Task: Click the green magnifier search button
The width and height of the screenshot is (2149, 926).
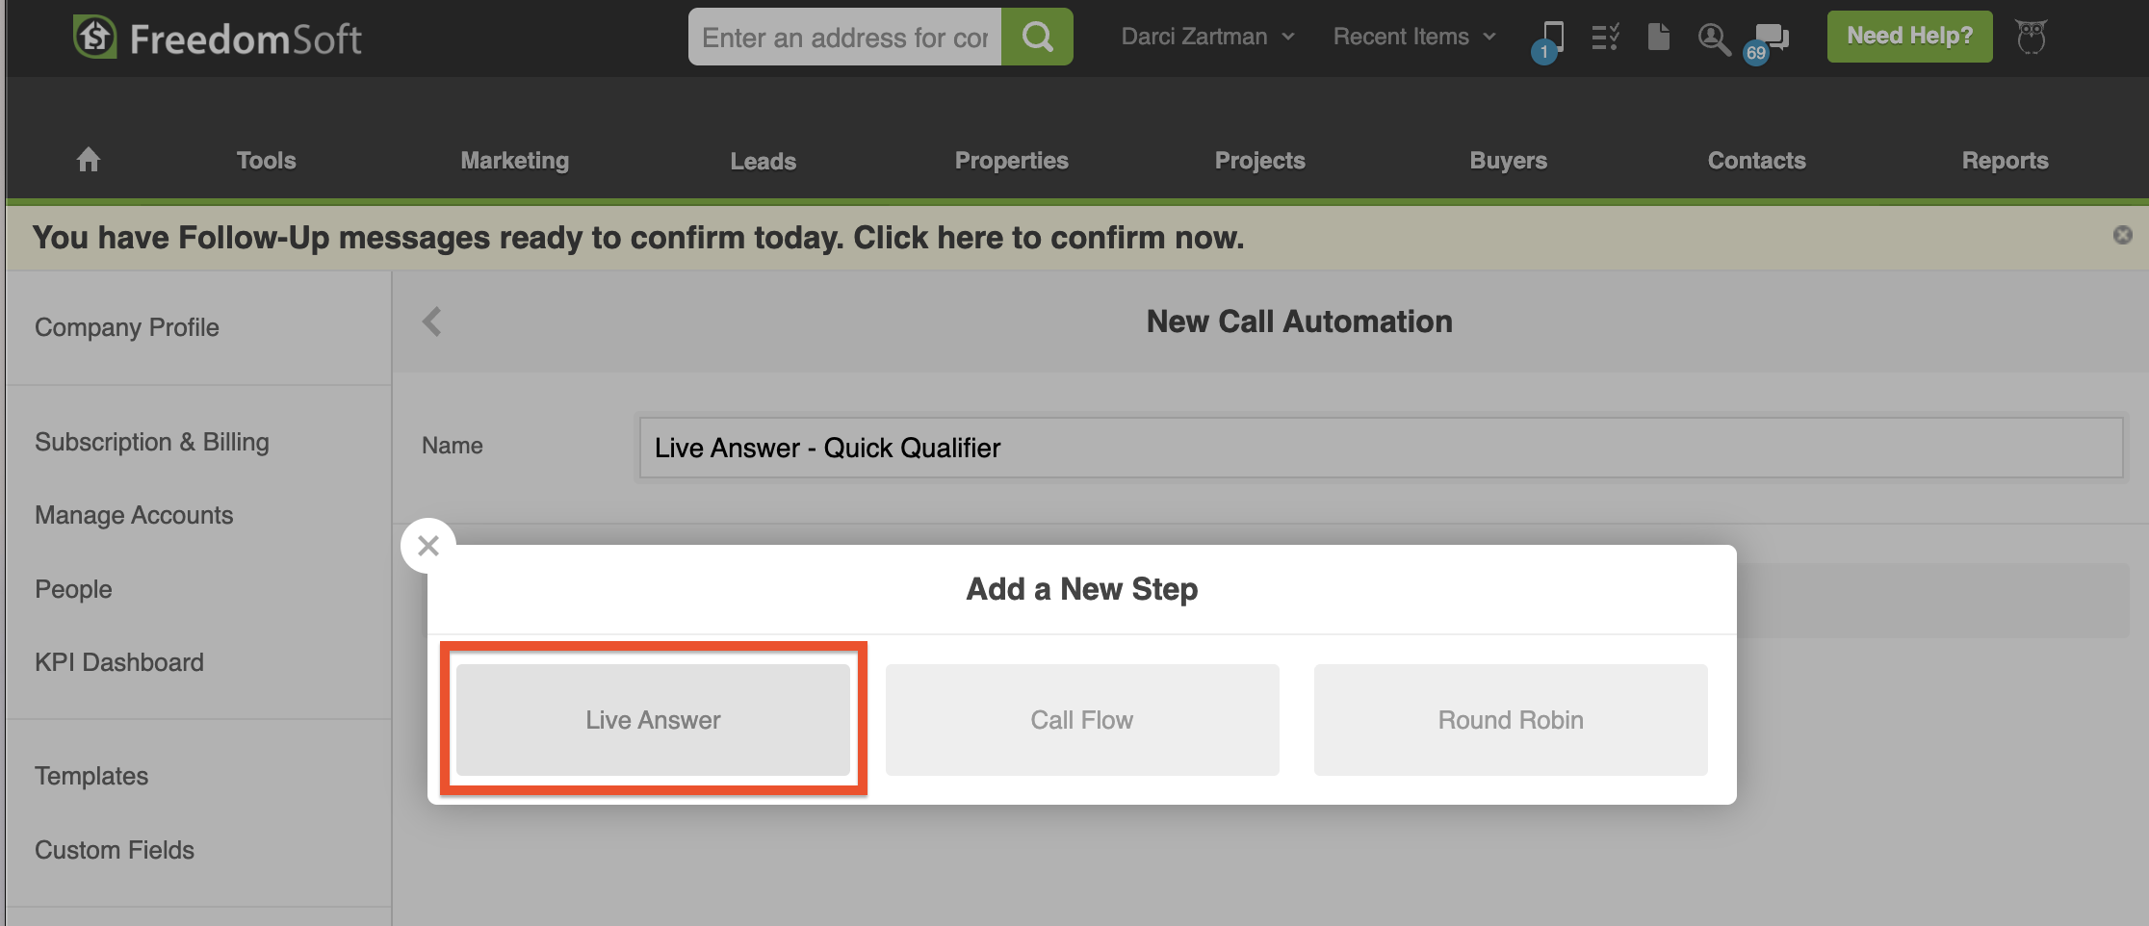Action: pos(1037,38)
